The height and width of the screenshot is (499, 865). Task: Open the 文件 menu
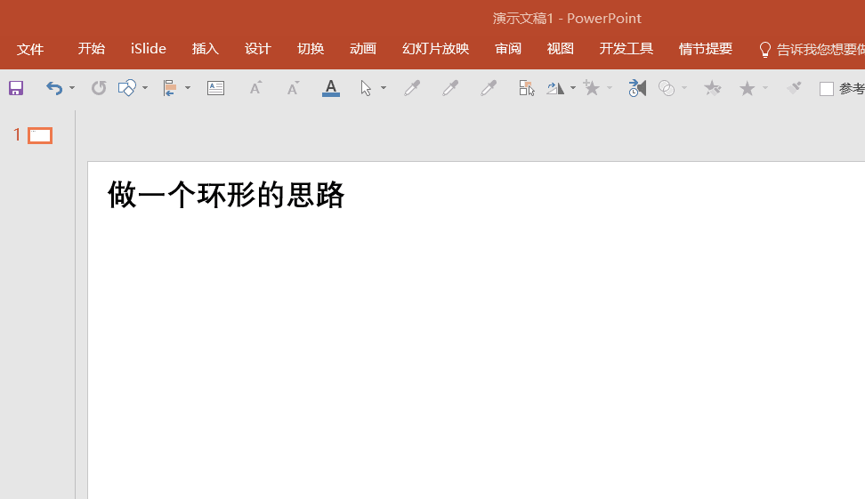point(29,49)
